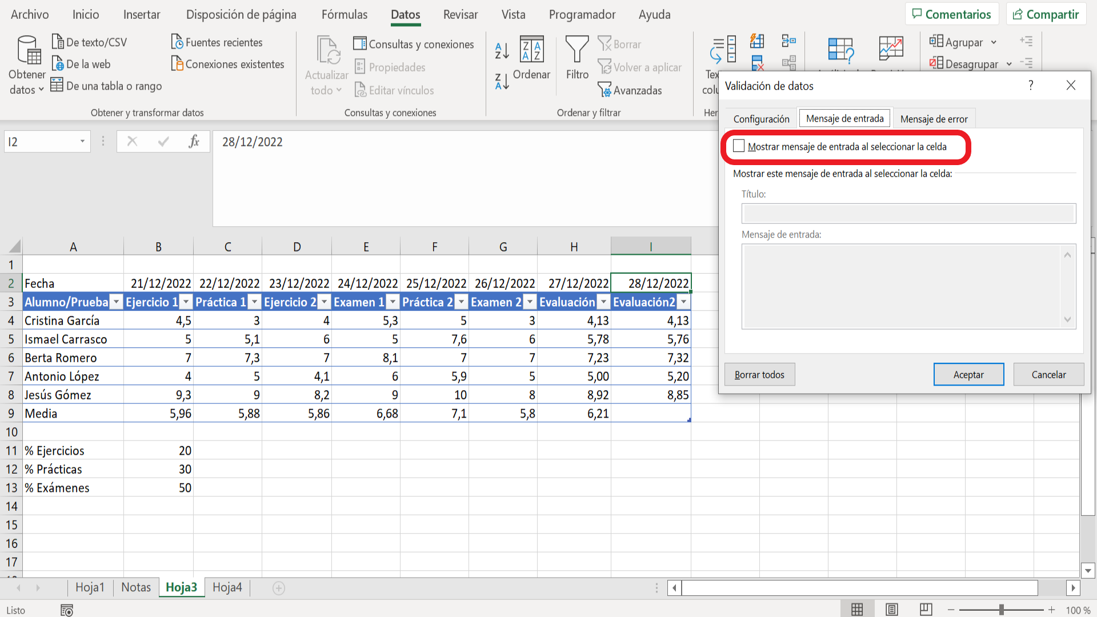Switch to the Hoja4 sheet tab
The width and height of the screenshot is (1097, 617).
227,587
